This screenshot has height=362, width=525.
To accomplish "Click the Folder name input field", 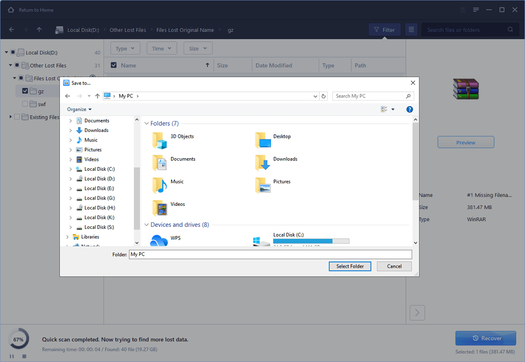I will (270, 255).
